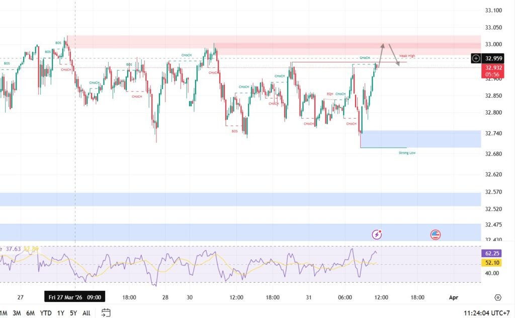Set chart range to 3M
The height and width of the screenshot is (318, 515).
(x=17, y=313)
